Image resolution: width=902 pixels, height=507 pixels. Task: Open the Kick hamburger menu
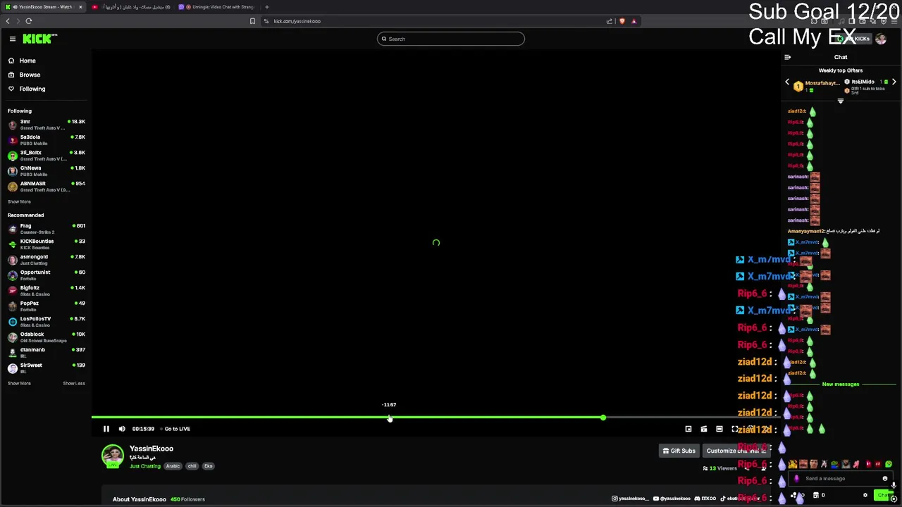tap(12, 39)
